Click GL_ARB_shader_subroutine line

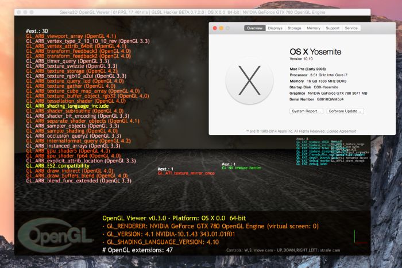tap(75, 111)
